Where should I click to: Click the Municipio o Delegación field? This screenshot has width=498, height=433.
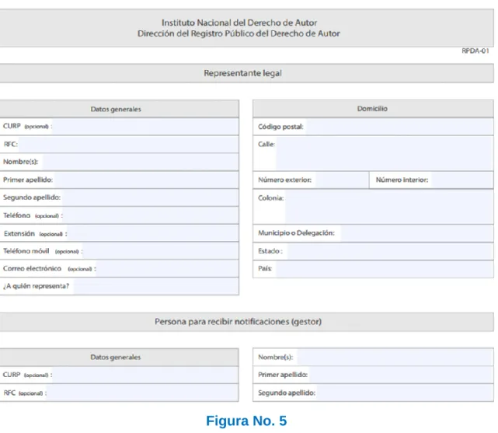tap(416, 233)
